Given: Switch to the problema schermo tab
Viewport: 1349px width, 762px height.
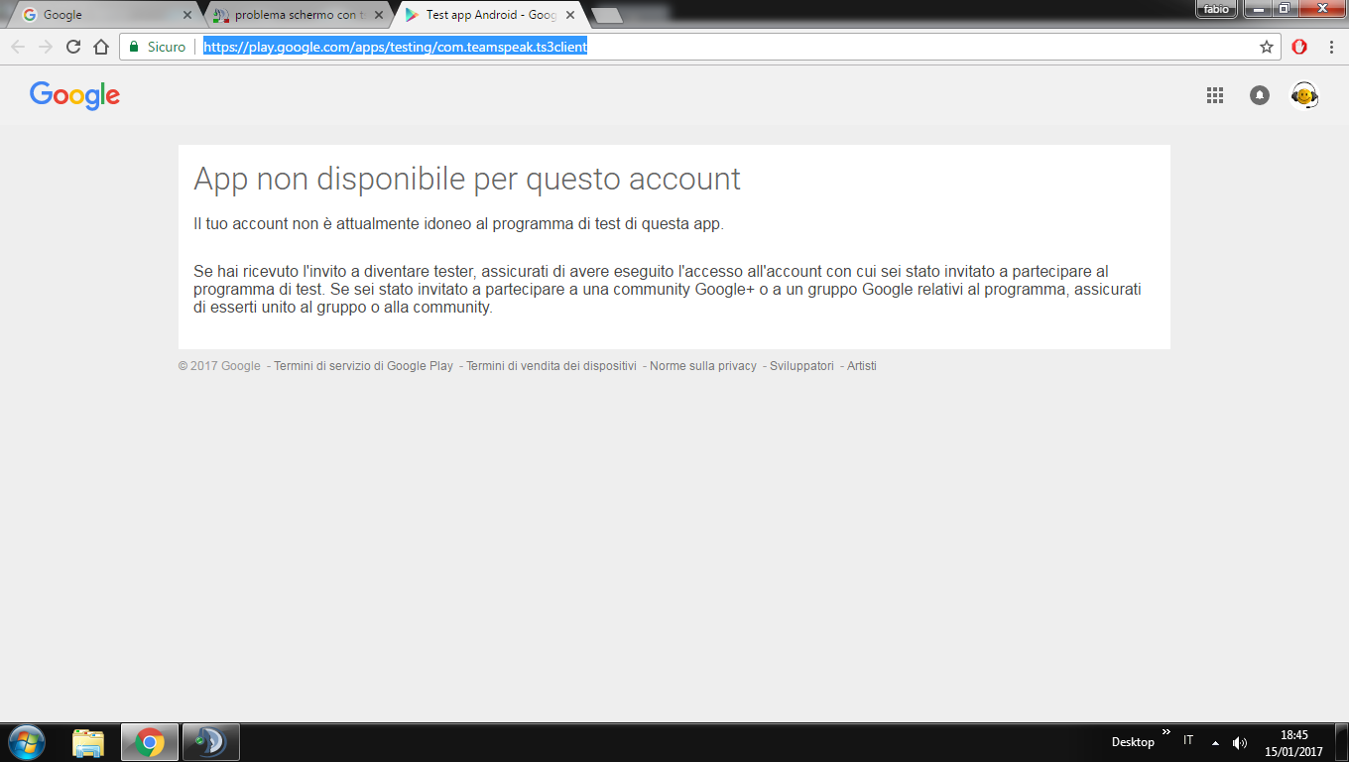Looking at the screenshot, I should [293, 15].
